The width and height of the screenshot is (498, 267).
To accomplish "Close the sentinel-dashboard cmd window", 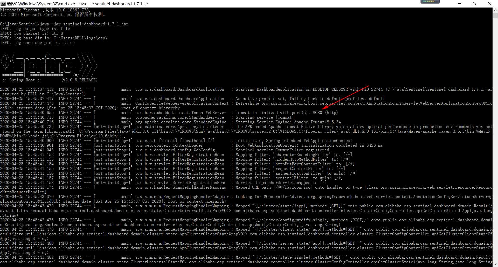I will pos(490,4).
